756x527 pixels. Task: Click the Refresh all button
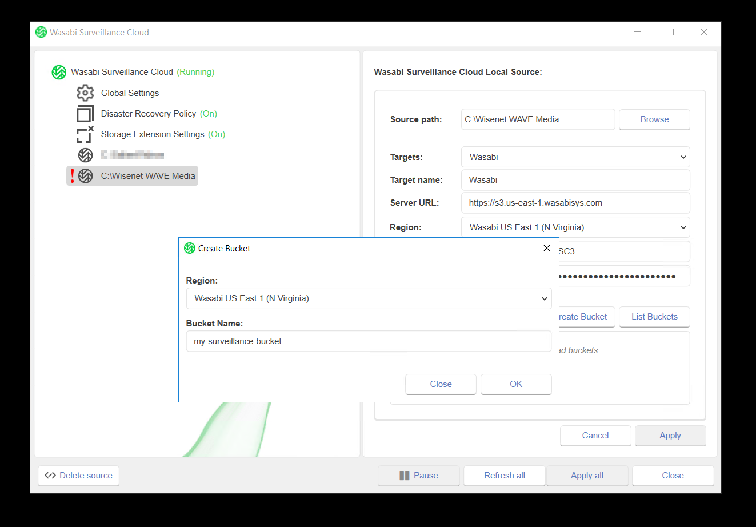point(504,476)
